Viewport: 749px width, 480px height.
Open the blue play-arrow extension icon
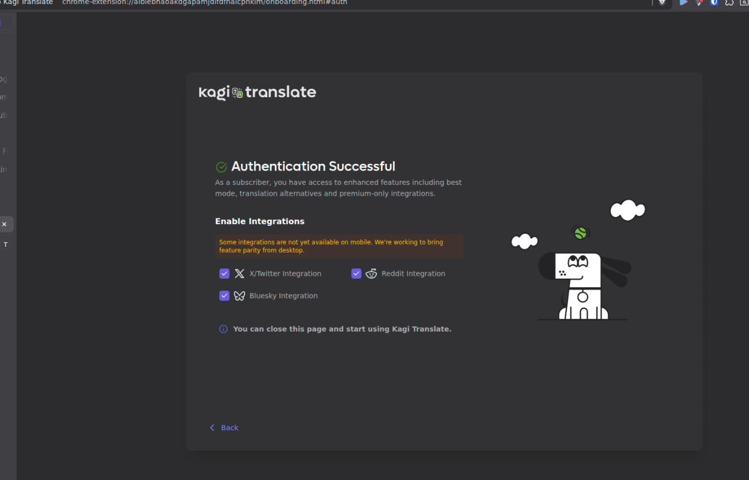coord(684,2)
